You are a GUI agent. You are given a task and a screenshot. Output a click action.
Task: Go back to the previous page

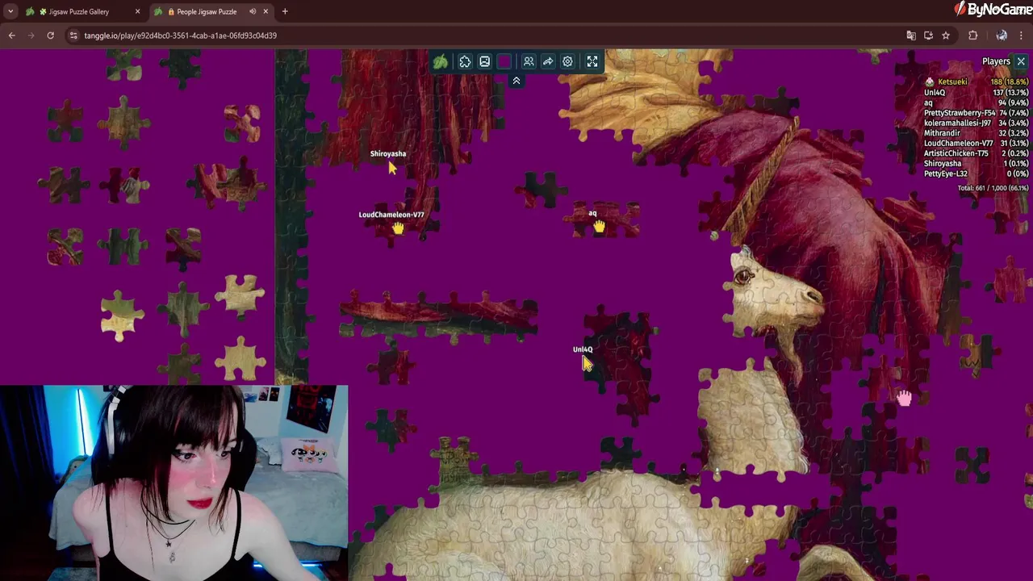(x=12, y=36)
